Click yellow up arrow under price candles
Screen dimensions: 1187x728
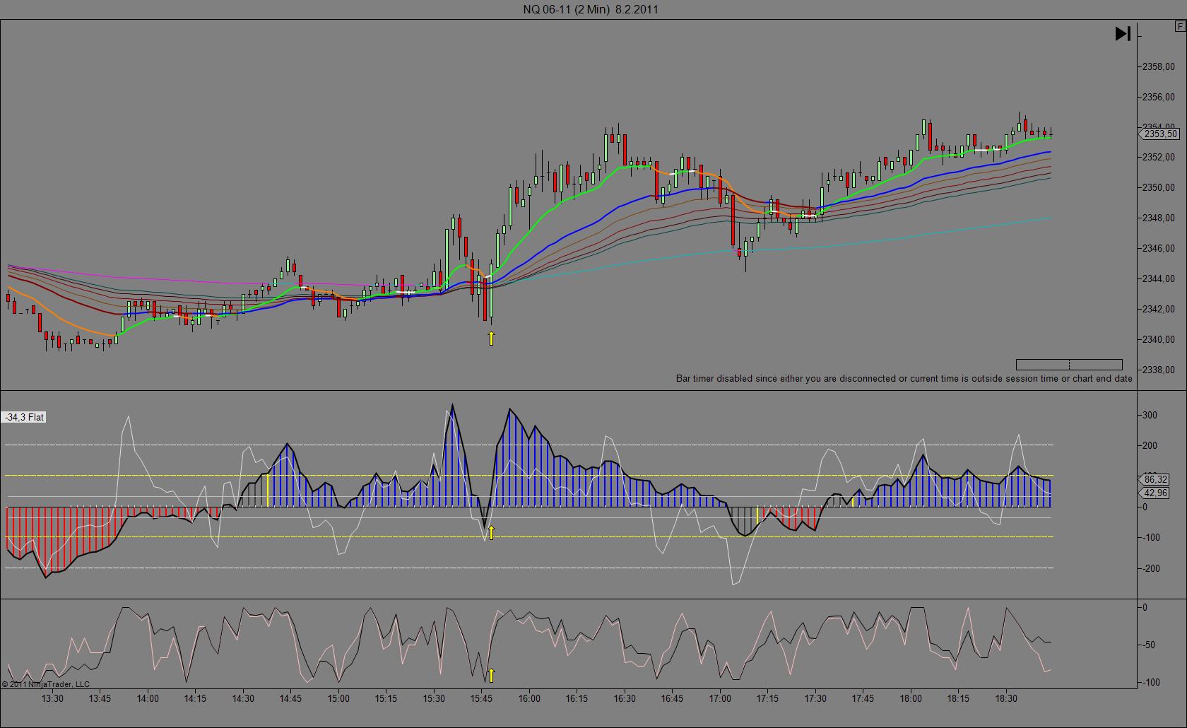coord(491,339)
